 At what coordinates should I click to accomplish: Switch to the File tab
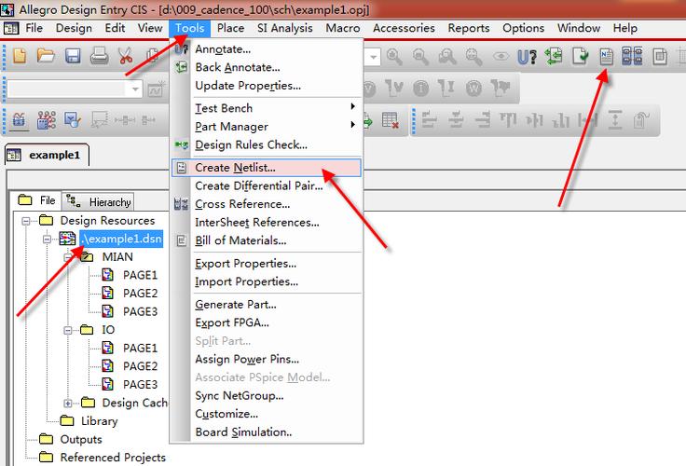click(x=36, y=200)
